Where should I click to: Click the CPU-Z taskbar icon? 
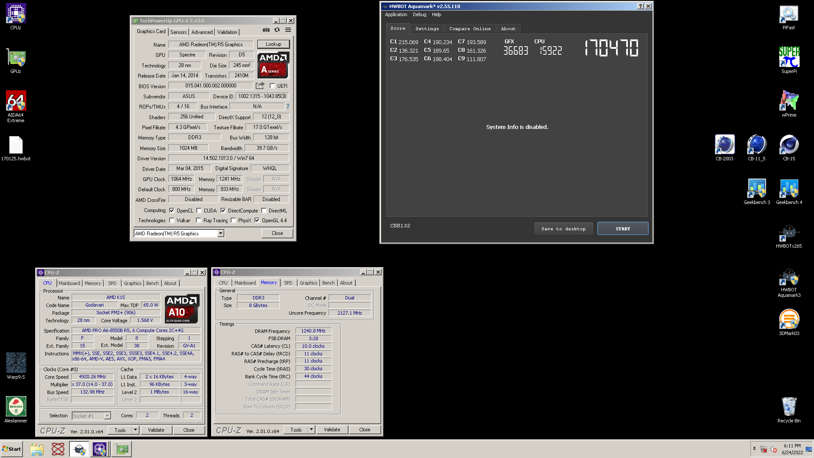tap(100, 449)
